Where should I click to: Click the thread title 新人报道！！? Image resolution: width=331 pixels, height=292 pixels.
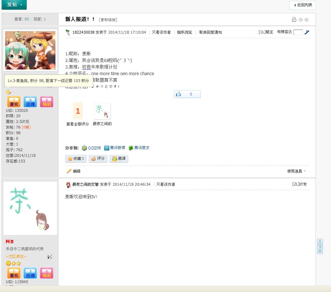click(80, 19)
